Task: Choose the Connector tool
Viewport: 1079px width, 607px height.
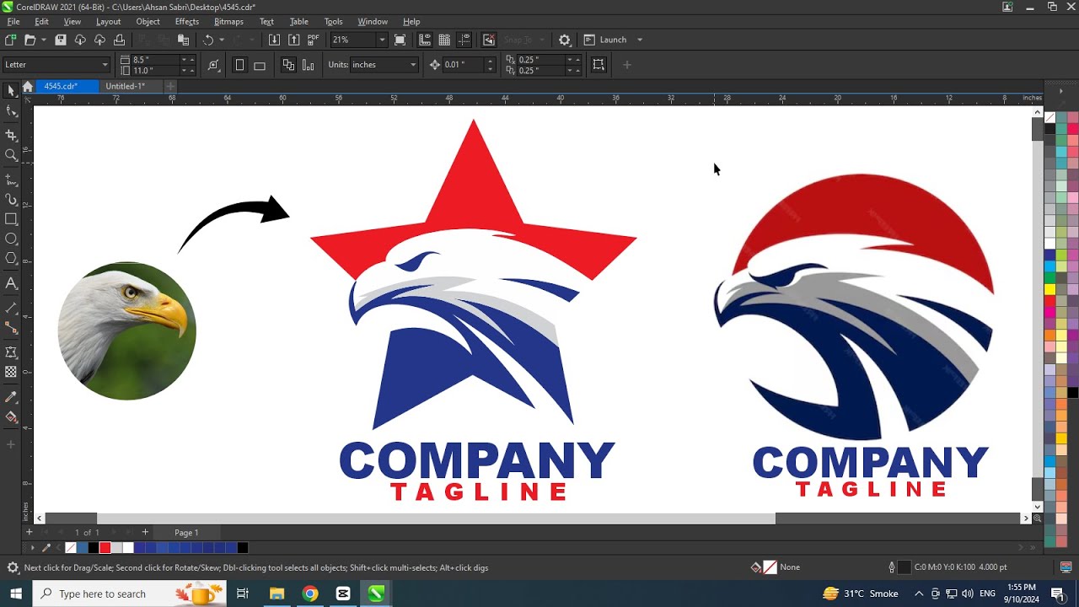Action: tap(11, 328)
